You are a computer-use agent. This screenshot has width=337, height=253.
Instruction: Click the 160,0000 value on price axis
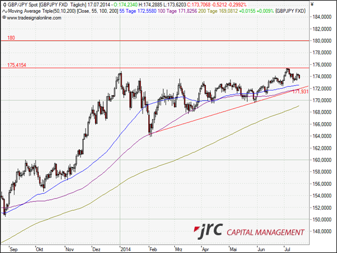(x=323, y=160)
